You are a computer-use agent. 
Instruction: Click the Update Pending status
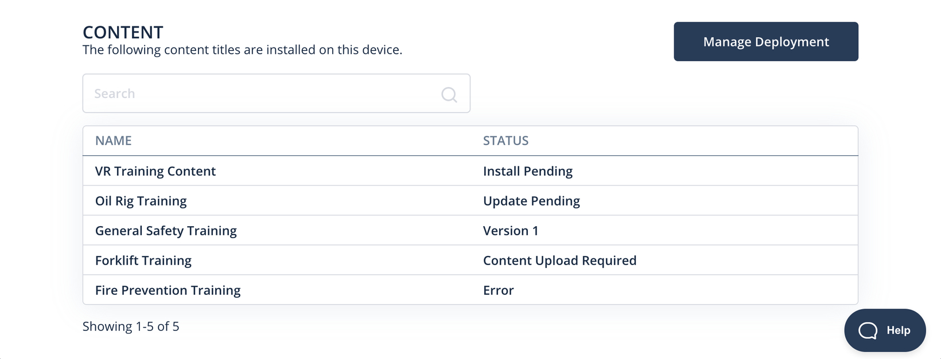coord(531,201)
